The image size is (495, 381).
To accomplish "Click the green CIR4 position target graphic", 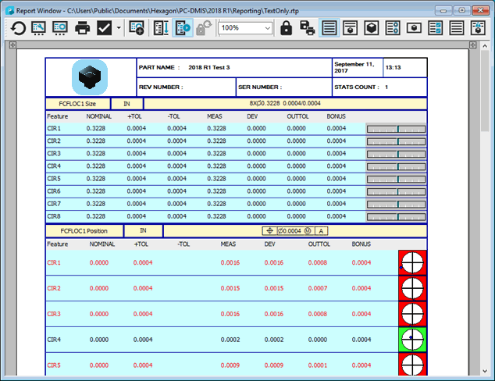I will pos(412,340).
